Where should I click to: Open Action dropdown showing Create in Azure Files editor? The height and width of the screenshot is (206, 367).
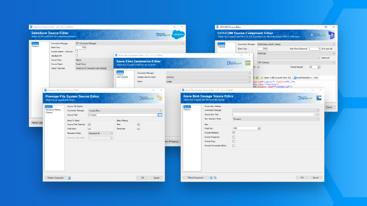point(208,82)
